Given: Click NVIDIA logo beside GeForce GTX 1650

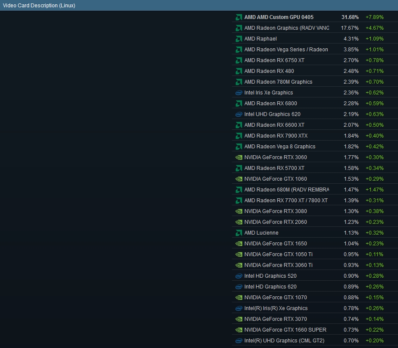Looking at the screenshot, I should click(238, 244).
